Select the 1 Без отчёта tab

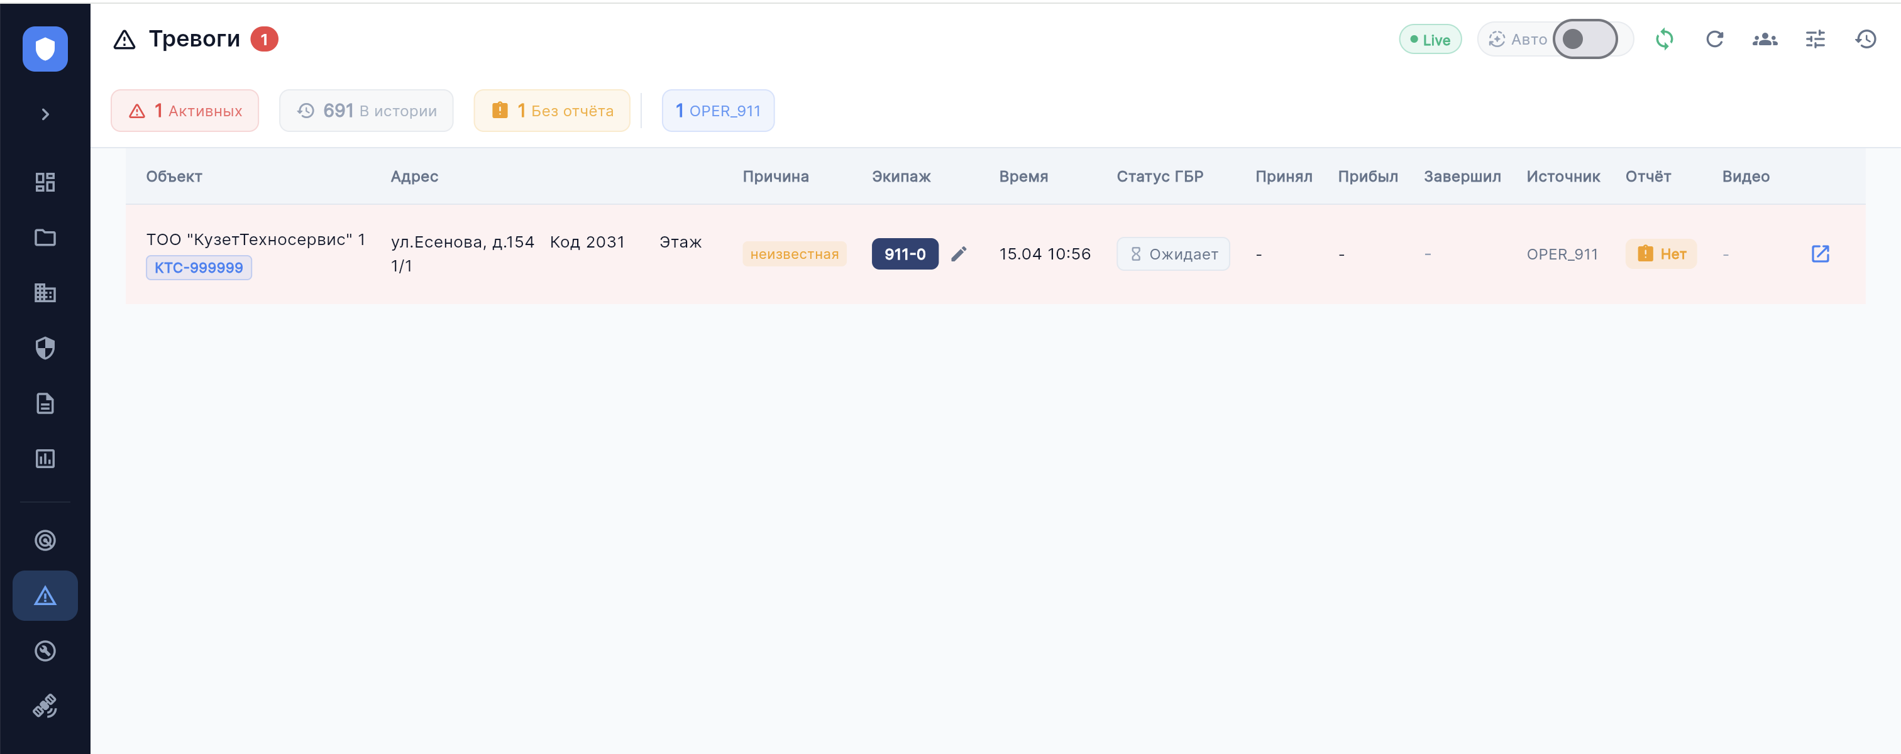(x=552, y=111)
